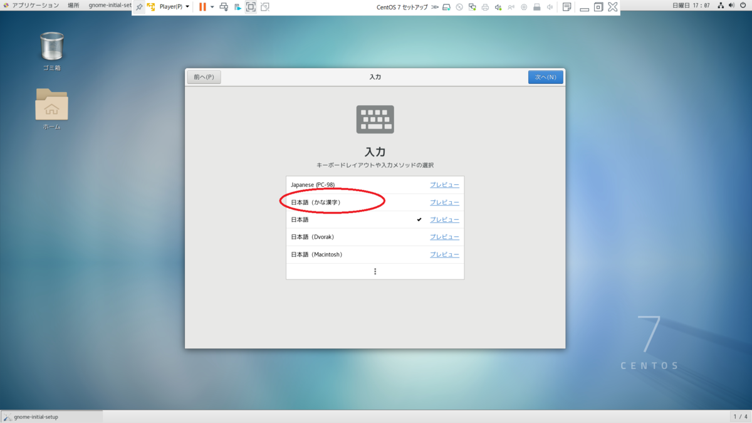
Task: Open プレビュー link for checked 日本語 row
Action: (444, 220)
